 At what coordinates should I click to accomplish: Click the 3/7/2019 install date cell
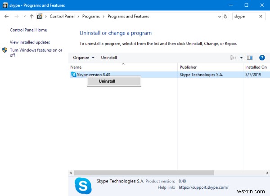click(x=253, y=75)
